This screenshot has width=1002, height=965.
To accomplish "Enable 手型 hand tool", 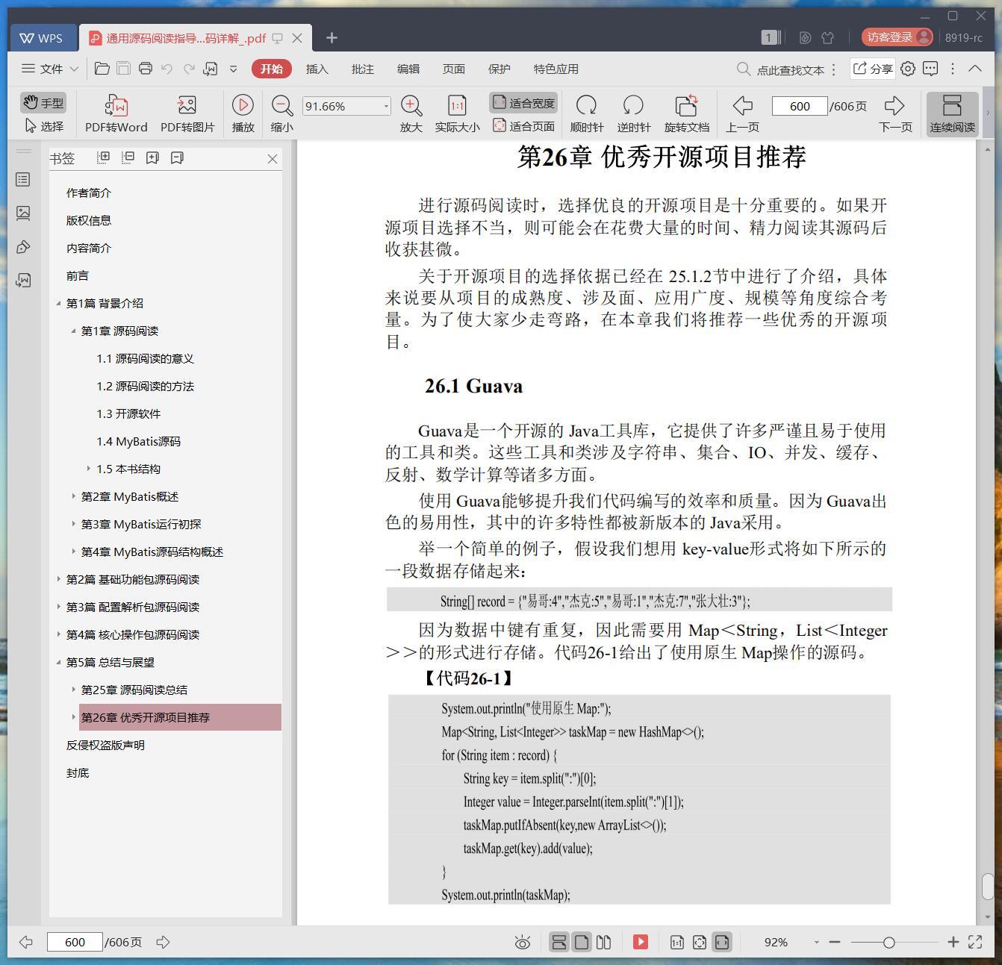I will coord(43,102).
